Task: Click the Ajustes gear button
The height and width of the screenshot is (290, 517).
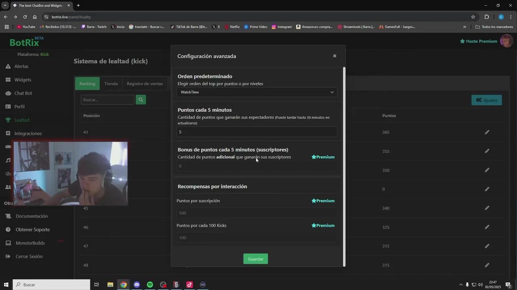Action: 486,100
